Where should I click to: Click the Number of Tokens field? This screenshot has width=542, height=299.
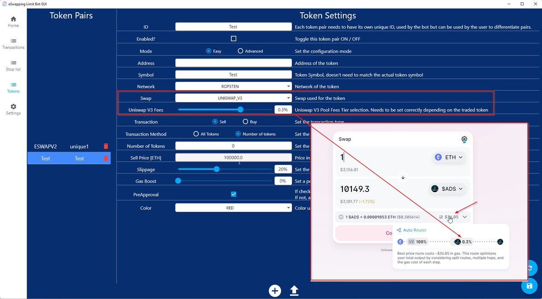coord(234,146)
